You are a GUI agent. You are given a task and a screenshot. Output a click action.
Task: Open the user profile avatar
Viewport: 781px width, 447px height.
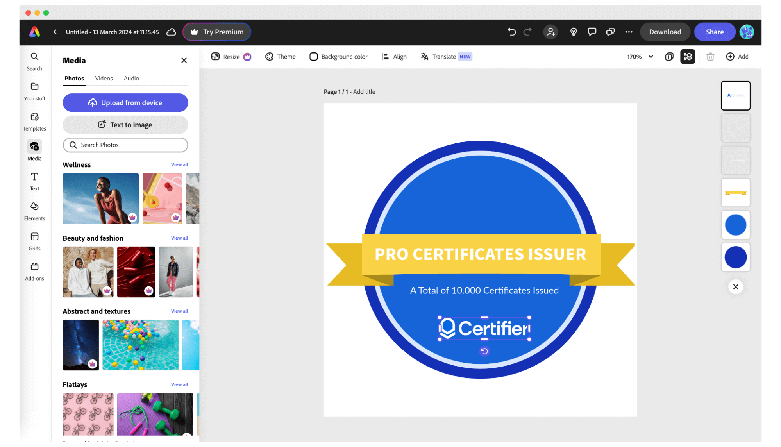pyautogui.click(x=747, y=32)
